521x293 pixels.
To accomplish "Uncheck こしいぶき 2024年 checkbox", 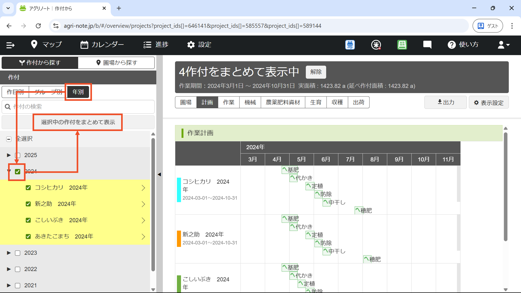I will point(28,220).
